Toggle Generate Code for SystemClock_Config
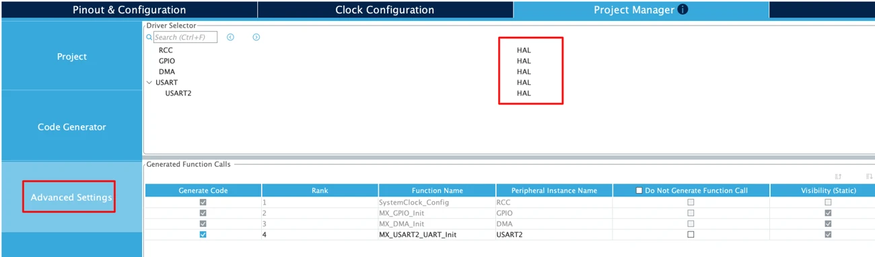 (203, 202)
